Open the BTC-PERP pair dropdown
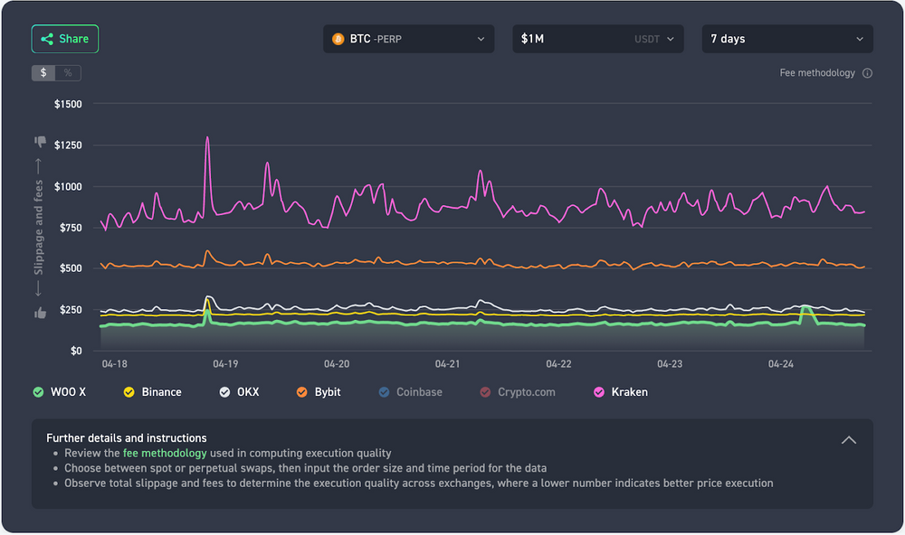 pyautogui.click(x=407, y=39)
